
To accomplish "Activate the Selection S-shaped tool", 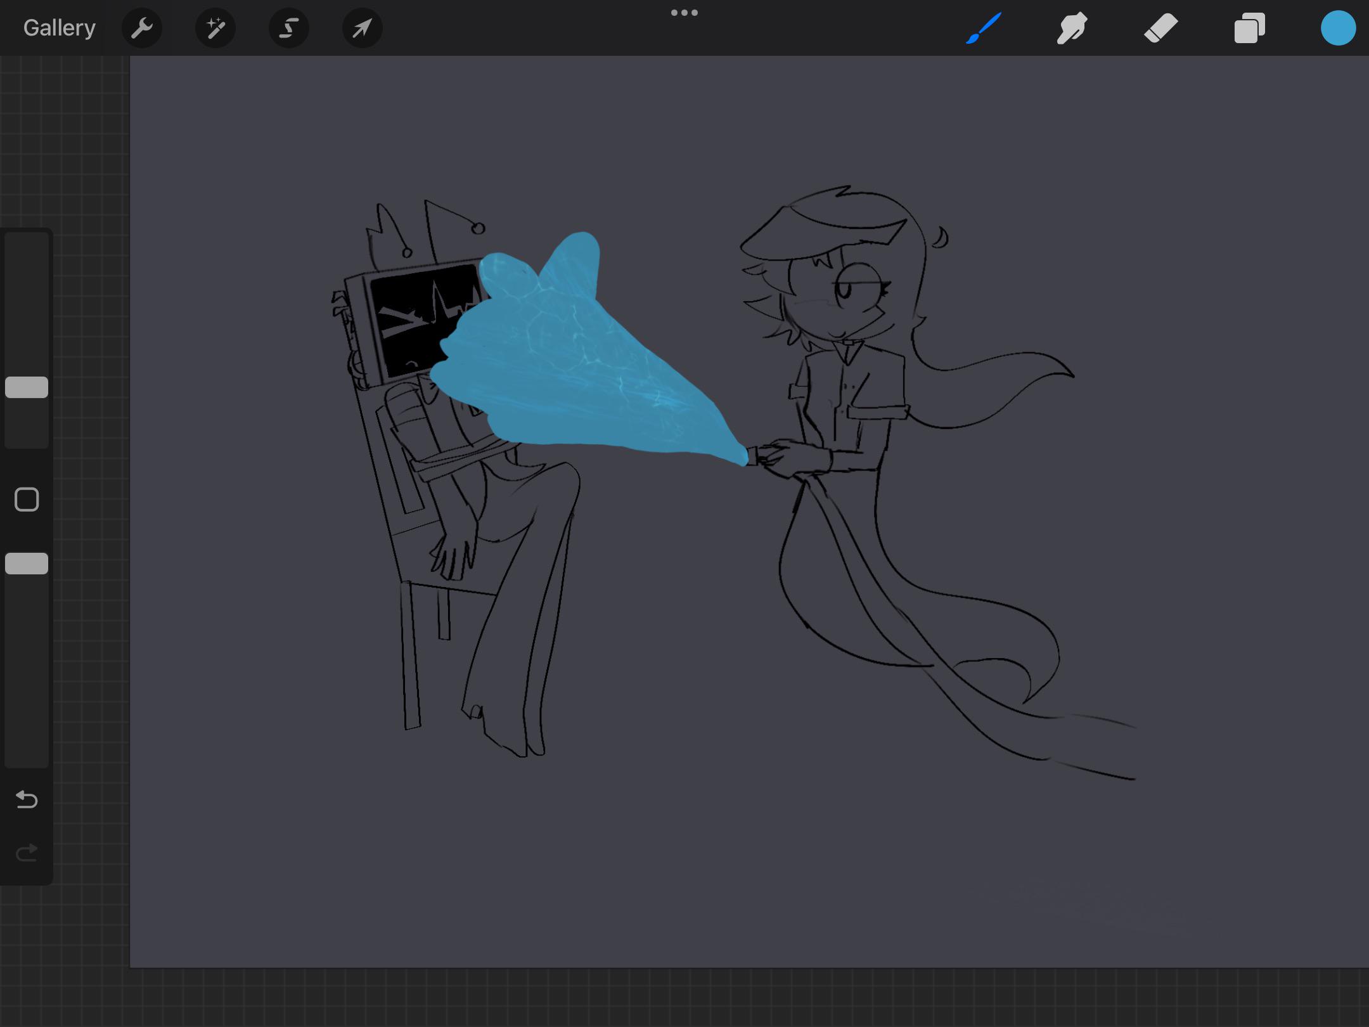I will [x=289, y=29].
